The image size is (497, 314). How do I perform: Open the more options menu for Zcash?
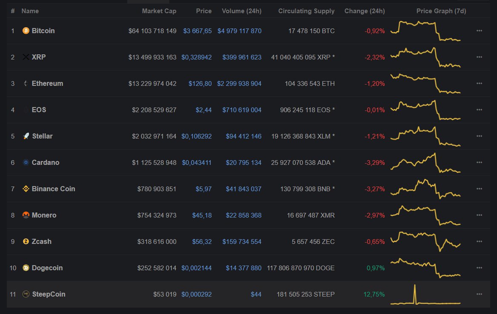(x=479, y=241)
